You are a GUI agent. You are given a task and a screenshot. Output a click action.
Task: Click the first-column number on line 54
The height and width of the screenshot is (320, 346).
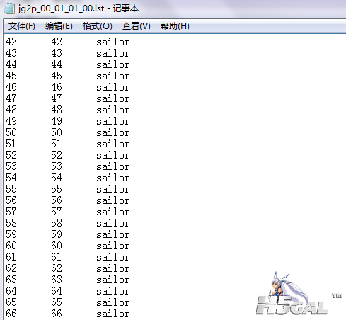[11, 178]
